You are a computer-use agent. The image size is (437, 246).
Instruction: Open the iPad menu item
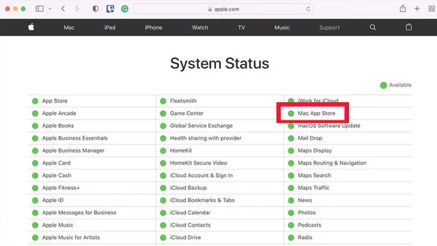110,27
